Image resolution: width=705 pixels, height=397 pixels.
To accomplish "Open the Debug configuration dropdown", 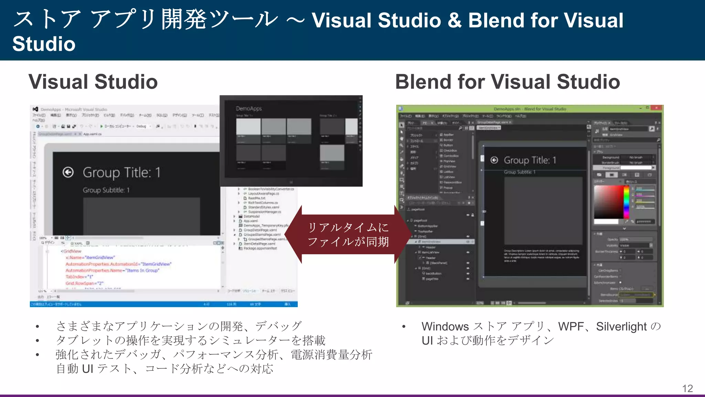I will pos(144,126).
